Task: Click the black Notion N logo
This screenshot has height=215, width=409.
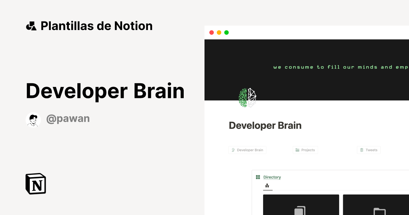Action: [35, 184]
